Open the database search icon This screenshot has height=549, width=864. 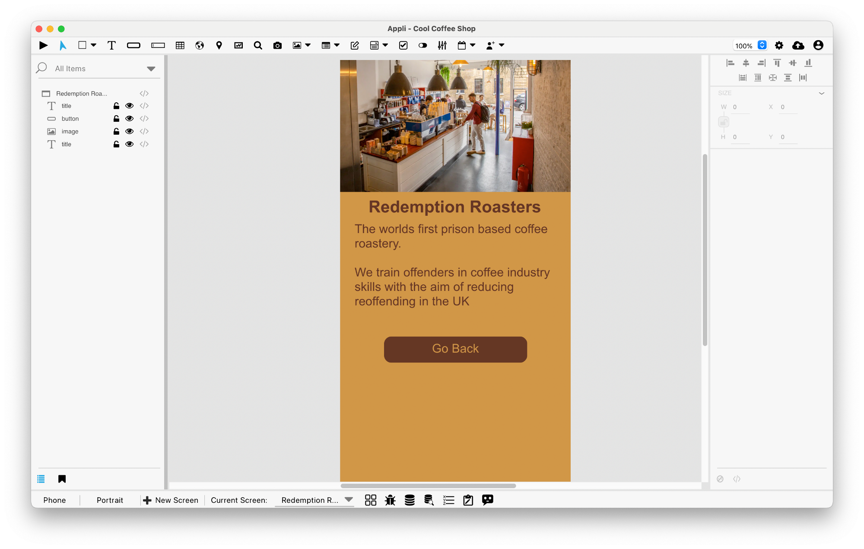pos(429,500)
